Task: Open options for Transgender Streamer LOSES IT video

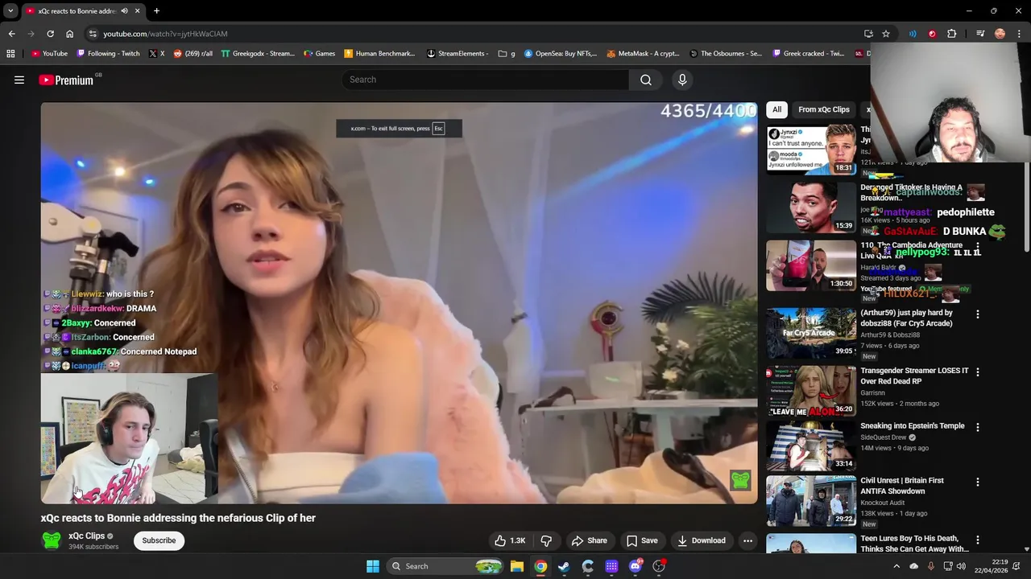Action: 978,372
